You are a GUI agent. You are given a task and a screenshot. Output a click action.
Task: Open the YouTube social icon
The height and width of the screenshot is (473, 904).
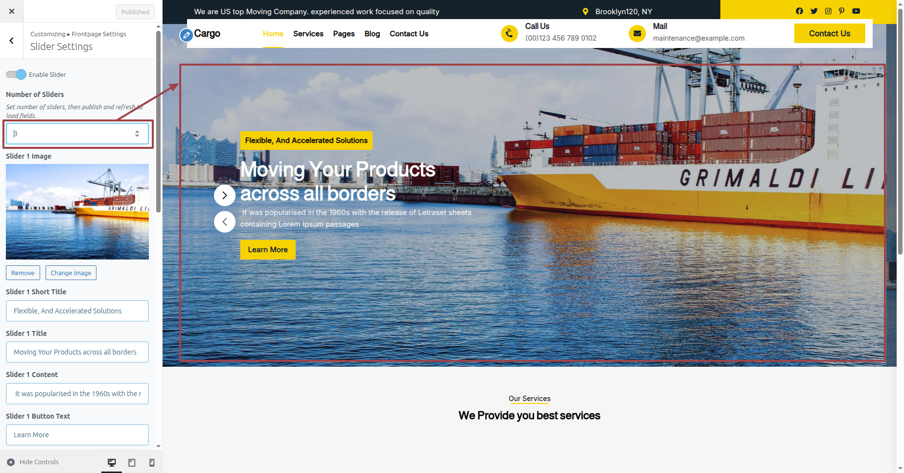tap(856, 11)
